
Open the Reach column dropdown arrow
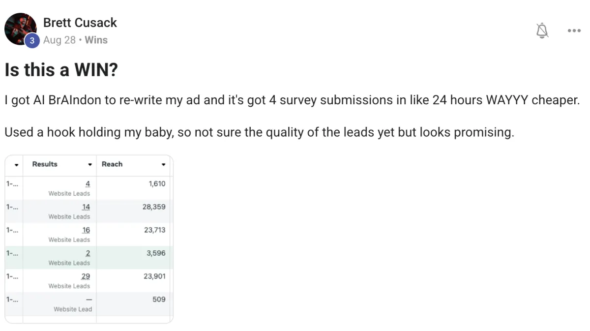[x=164, y=165]
